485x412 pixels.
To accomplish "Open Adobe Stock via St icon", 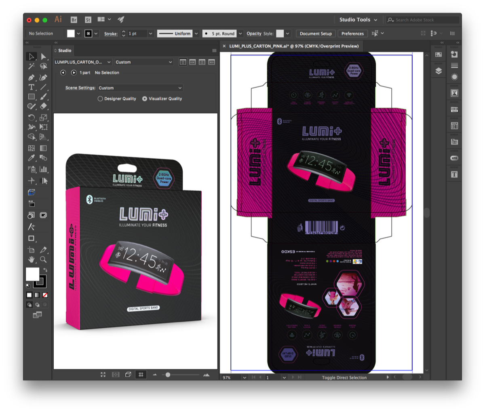I will point(88,19).
